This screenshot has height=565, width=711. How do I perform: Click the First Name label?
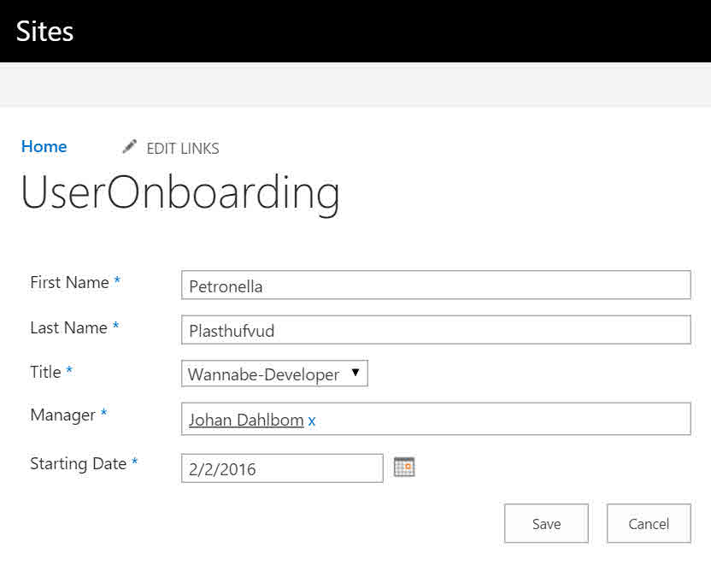point(69,282)
